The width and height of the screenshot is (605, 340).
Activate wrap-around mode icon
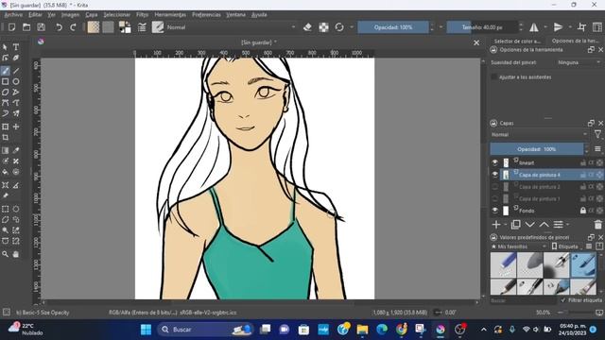[x=581, y=27]
